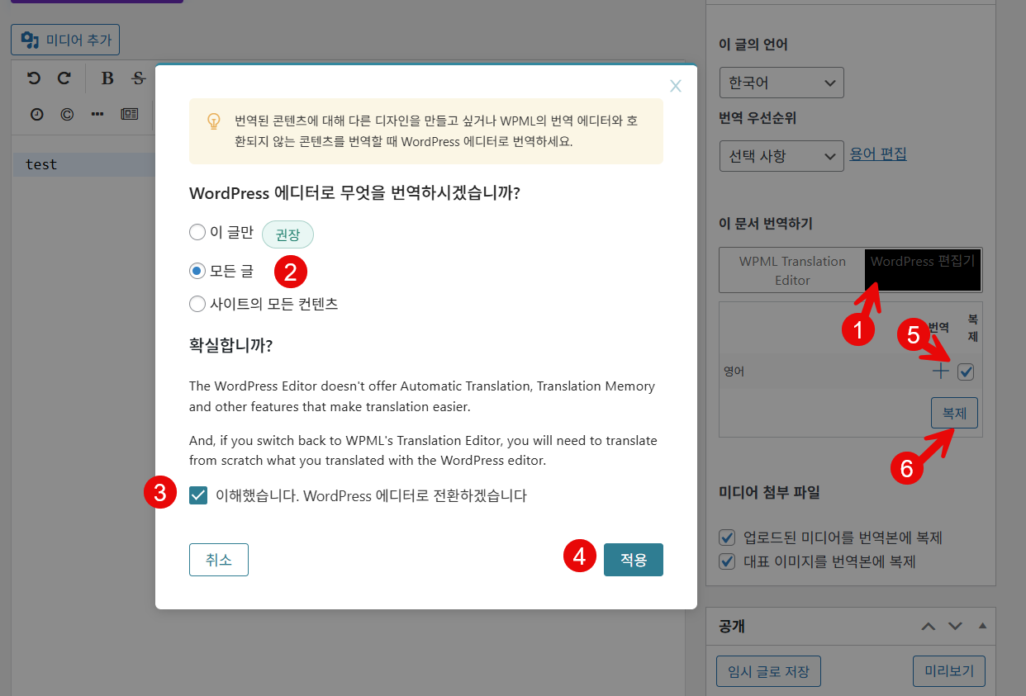Click the 이 글의 언어 label
The image size is (1026, 696).
click(753, 45)
